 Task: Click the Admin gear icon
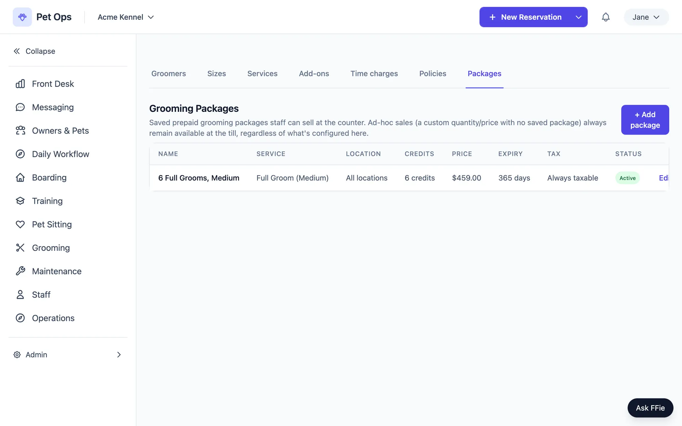17,355
